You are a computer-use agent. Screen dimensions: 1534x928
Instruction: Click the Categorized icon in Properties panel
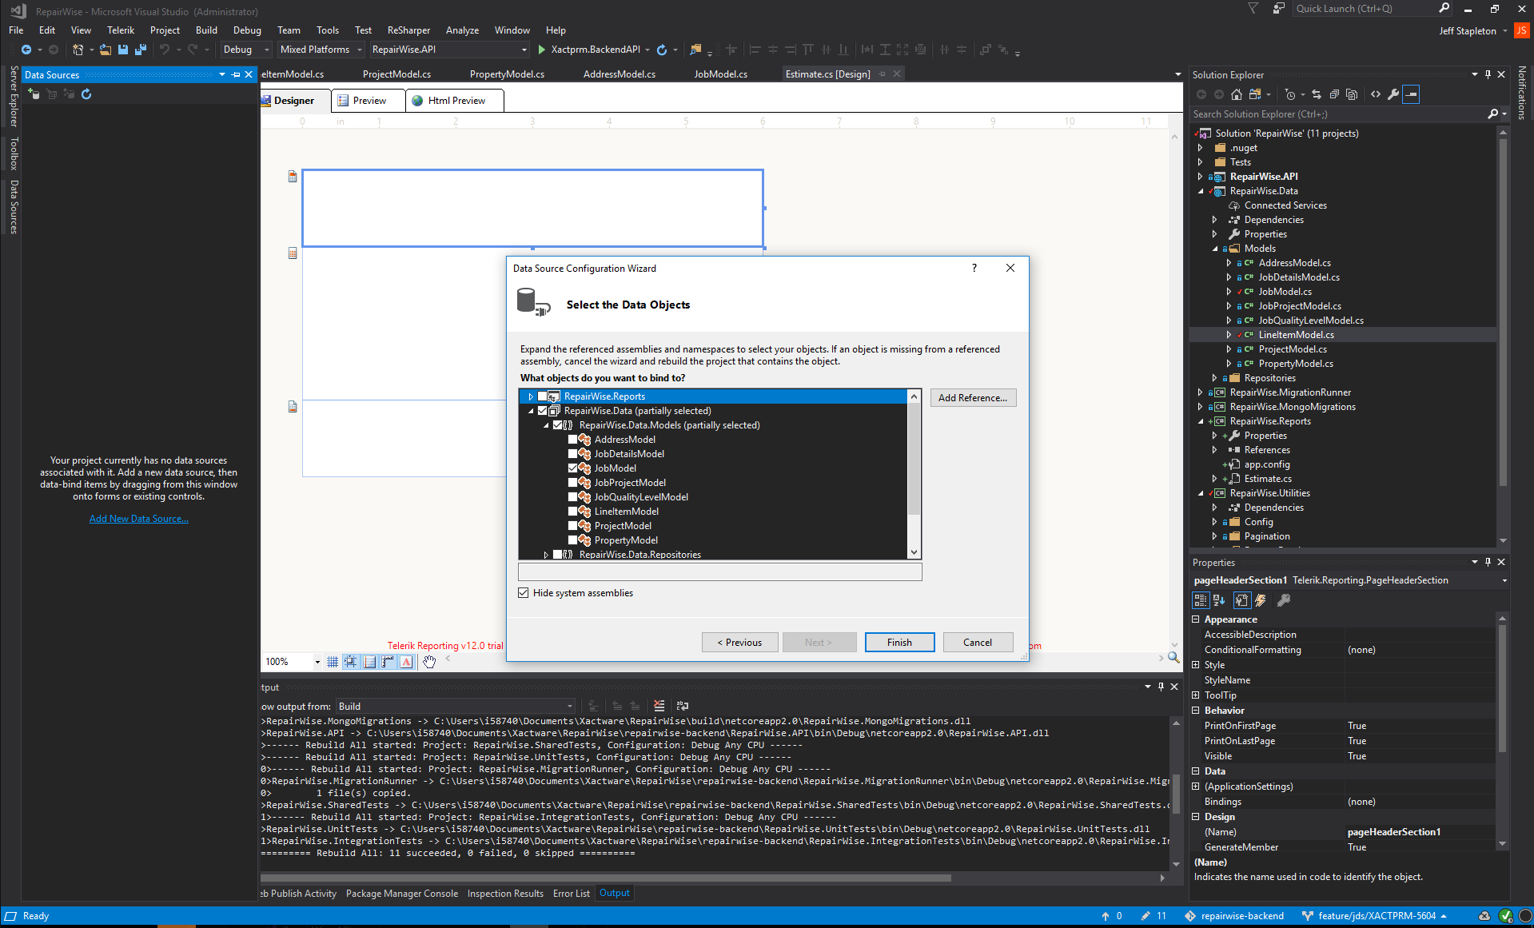pos(1200,600)
